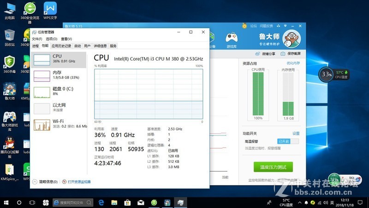369x208 pixels.
Task: Open the 鲁大师 desktop shortcut
Action: coord(10,91)
